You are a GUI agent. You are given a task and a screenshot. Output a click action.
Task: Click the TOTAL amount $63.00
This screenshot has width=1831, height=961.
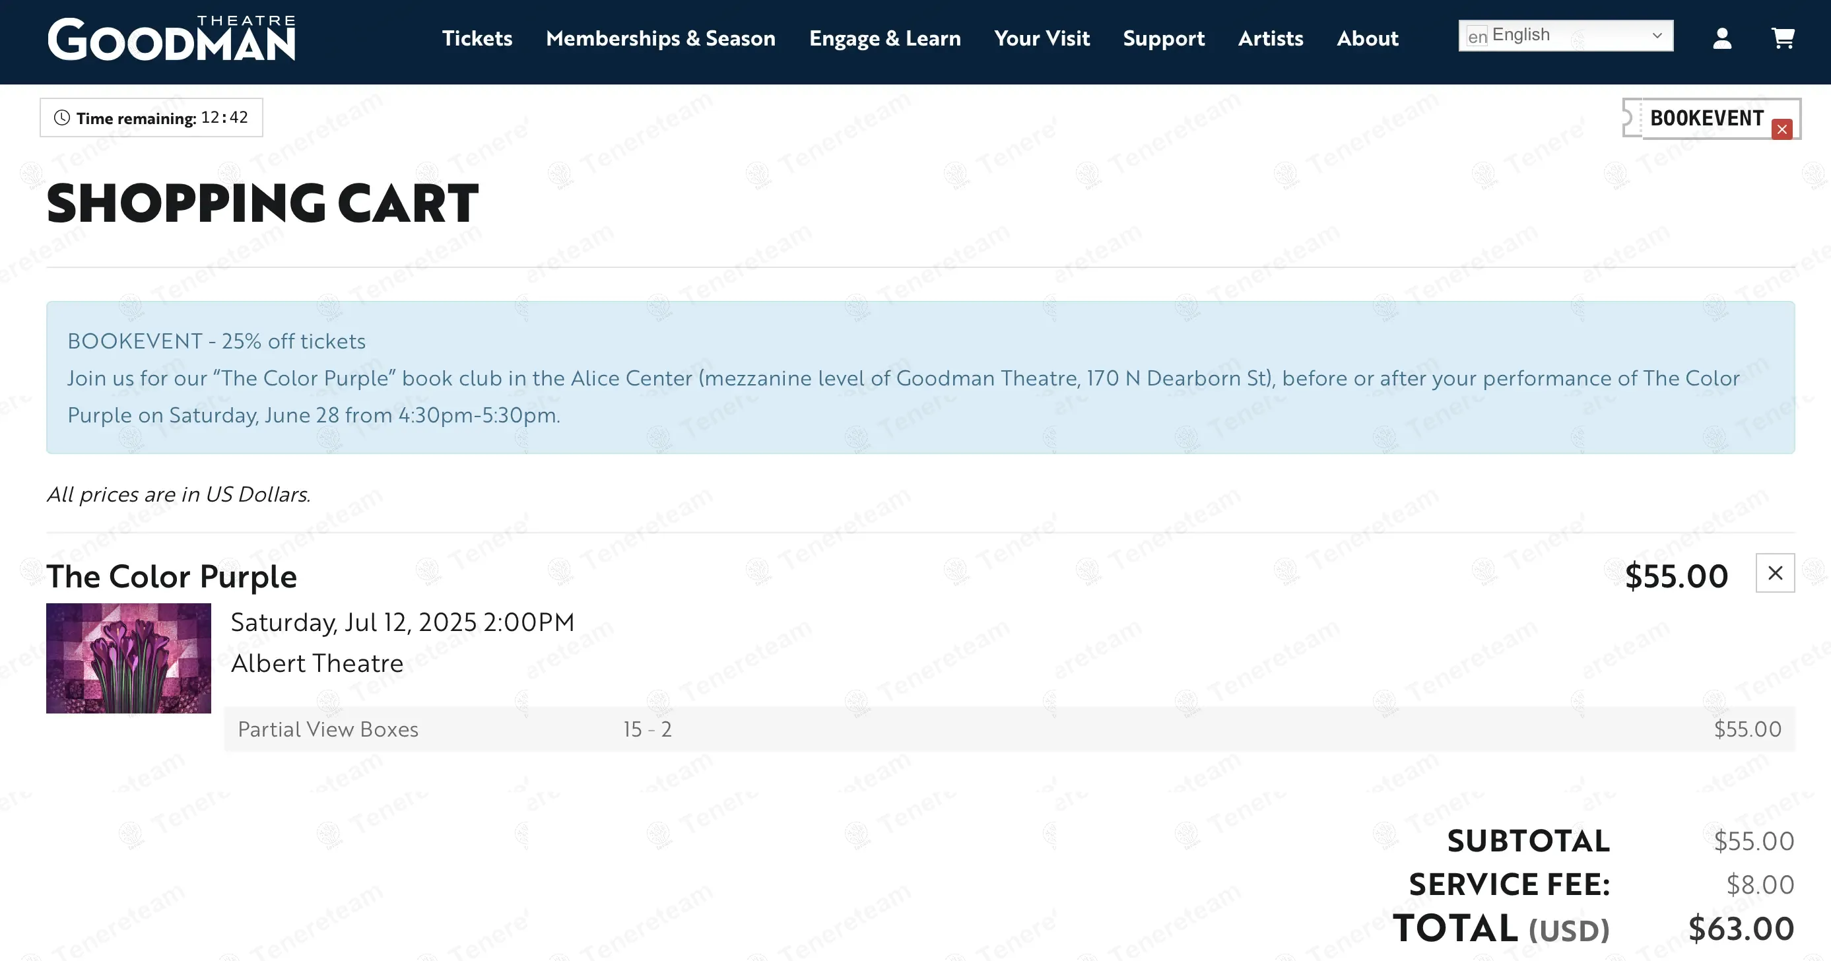tap(1741, 928)
